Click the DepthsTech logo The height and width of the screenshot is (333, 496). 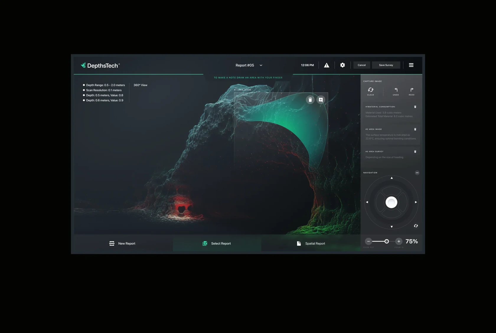pyautogui.click(x=100, y=65)
